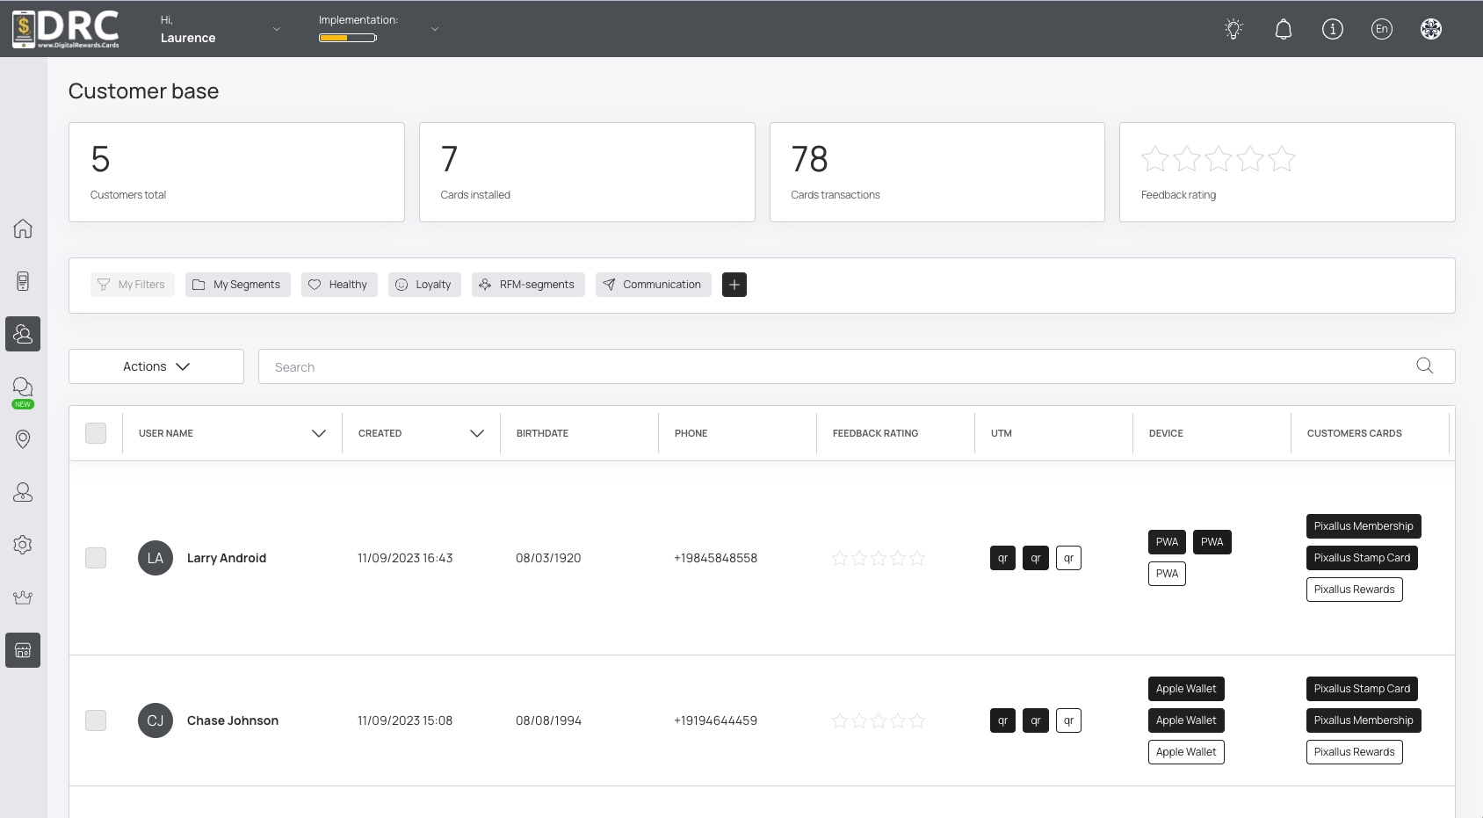Click the DEVICE column header
This screenshot has width=1483, height=818.
click(1166, 433)
